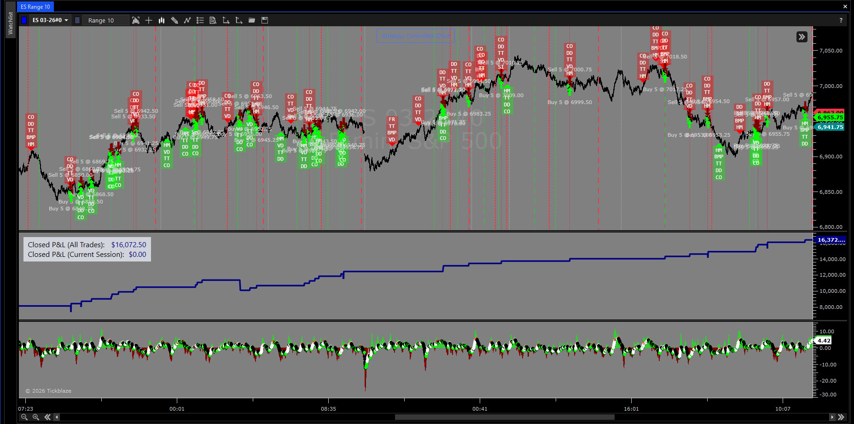Viewport: 854px width, 424px height.
Task: Select the pencil drawing tool
Action: point(174,20)
